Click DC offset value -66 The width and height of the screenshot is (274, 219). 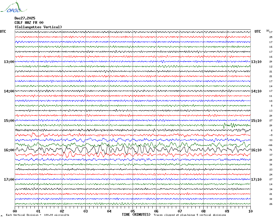[270, 145]
